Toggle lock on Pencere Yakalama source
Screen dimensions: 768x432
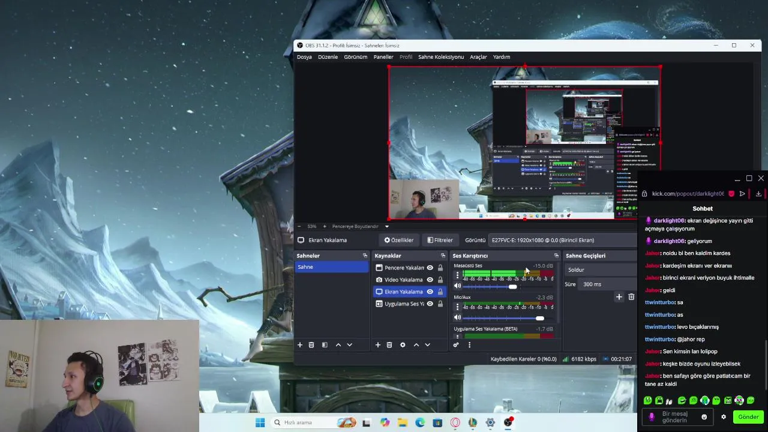(x=440, y=268)
